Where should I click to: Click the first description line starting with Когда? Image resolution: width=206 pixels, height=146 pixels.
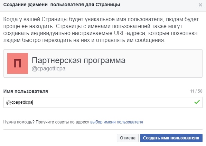101,19
